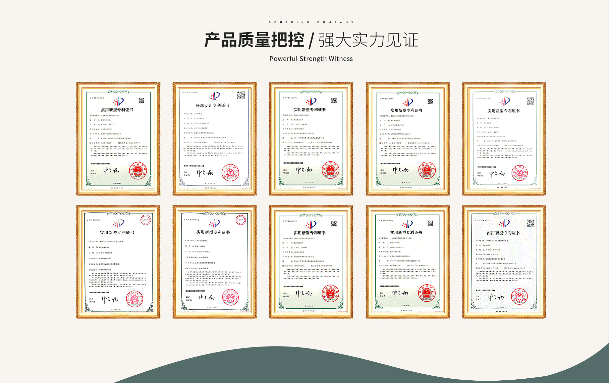Open the first certificate in the bottom row

pyautogui.click(x=118, y=261)
